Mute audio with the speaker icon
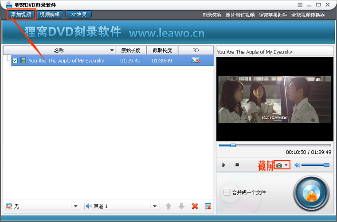This screenshot has width=337, height=222. pyautogui.click(x=297, y=165)
